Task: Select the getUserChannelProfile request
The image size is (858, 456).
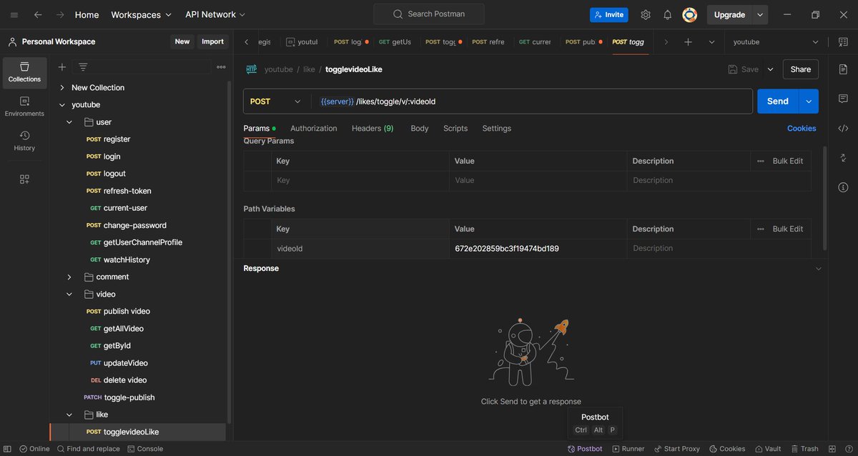Action: [x=143, y=242]
